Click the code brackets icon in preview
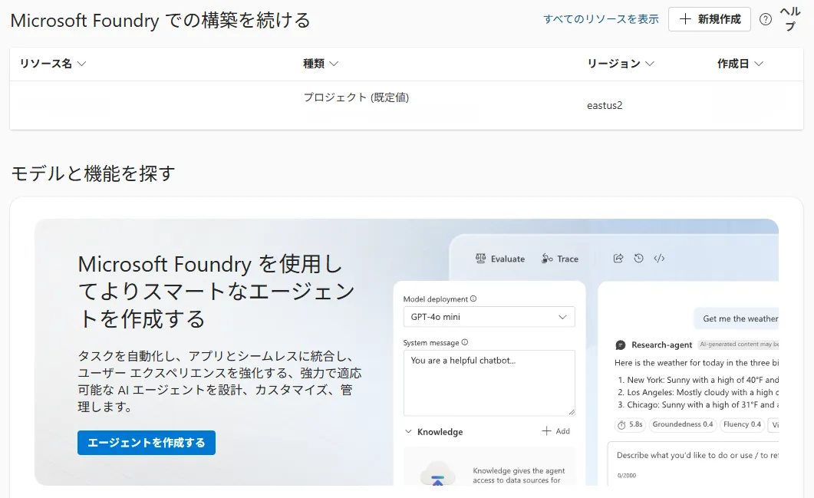Screen dimensions: 814x498 click(x=659, y=258)
